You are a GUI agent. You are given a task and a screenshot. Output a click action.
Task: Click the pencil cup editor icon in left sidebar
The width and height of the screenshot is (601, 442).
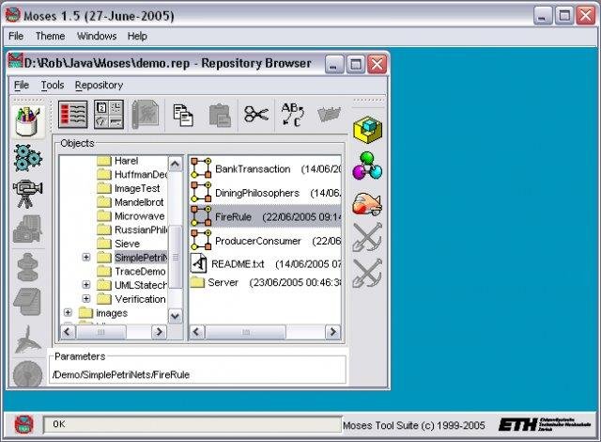click(x=27, y=121)
